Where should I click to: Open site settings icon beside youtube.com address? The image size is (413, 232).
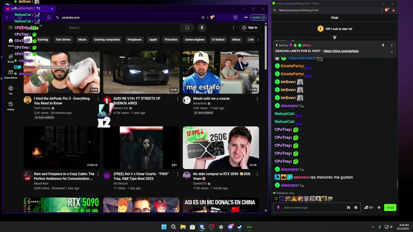[x=57, y=17]
